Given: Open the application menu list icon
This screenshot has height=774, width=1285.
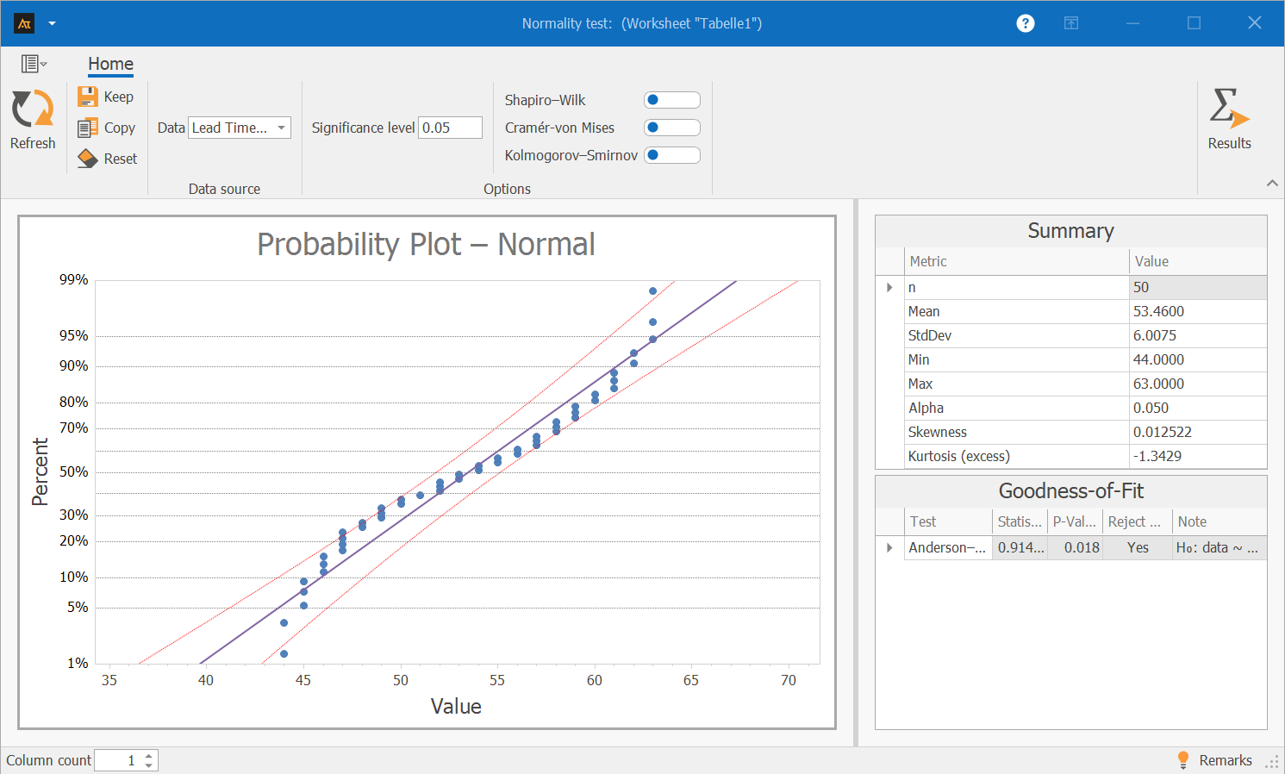Looking at the screenshot, I should coord(33,64).
